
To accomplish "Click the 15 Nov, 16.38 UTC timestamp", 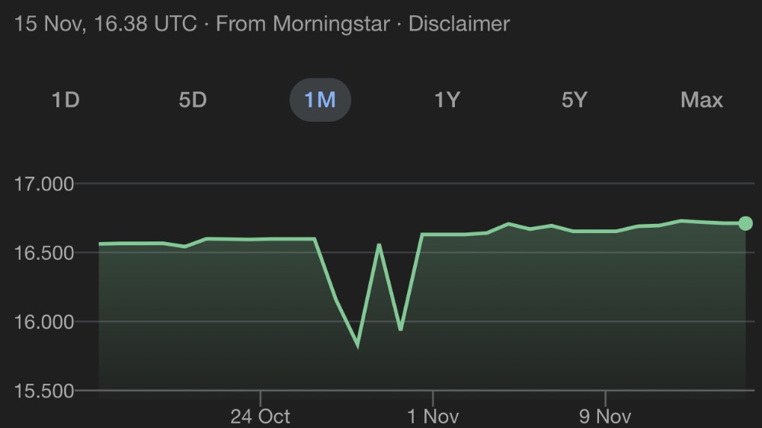I will click(105, 24).
